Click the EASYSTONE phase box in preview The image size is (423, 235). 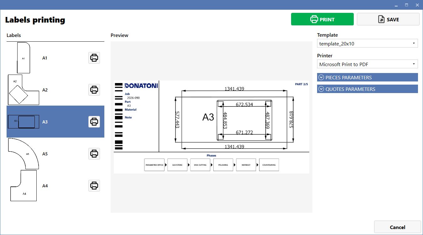[x=177, y=165]
